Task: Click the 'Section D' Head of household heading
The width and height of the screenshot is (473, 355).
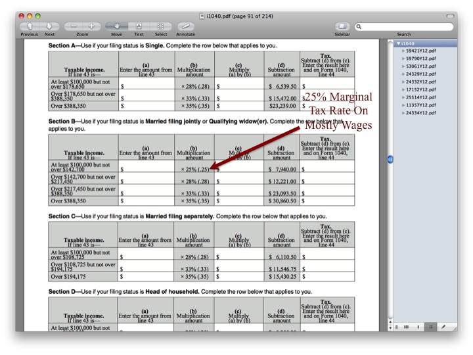Action: click(180, 292)
